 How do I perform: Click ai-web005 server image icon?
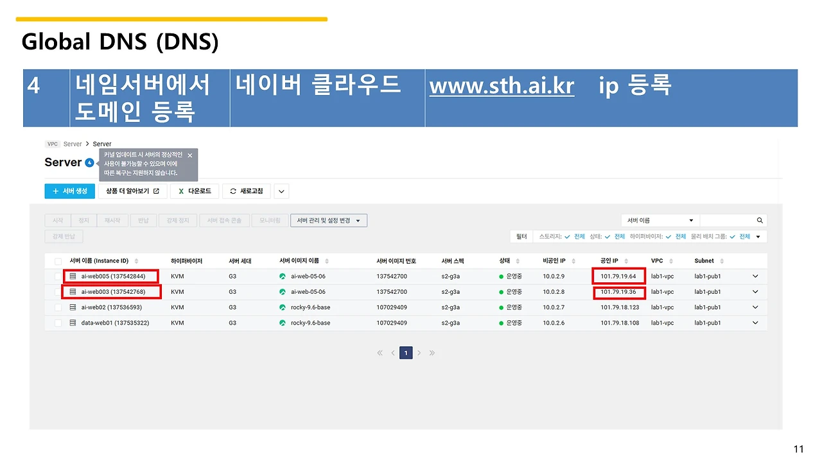click(283, 277)
